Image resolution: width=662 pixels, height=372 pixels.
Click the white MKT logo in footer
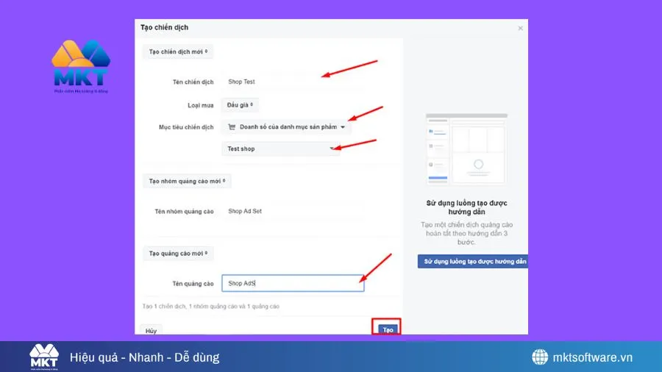click(44, 357)
